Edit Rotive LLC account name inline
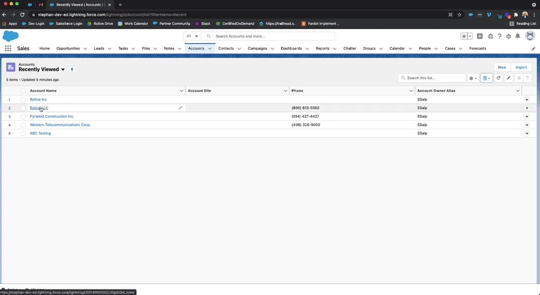This screenshot has width=540, height=295. [x=180, y=108]
